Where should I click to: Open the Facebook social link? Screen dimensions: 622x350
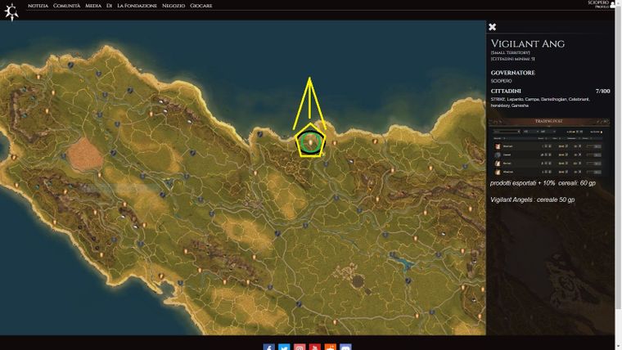click(268, 347)
